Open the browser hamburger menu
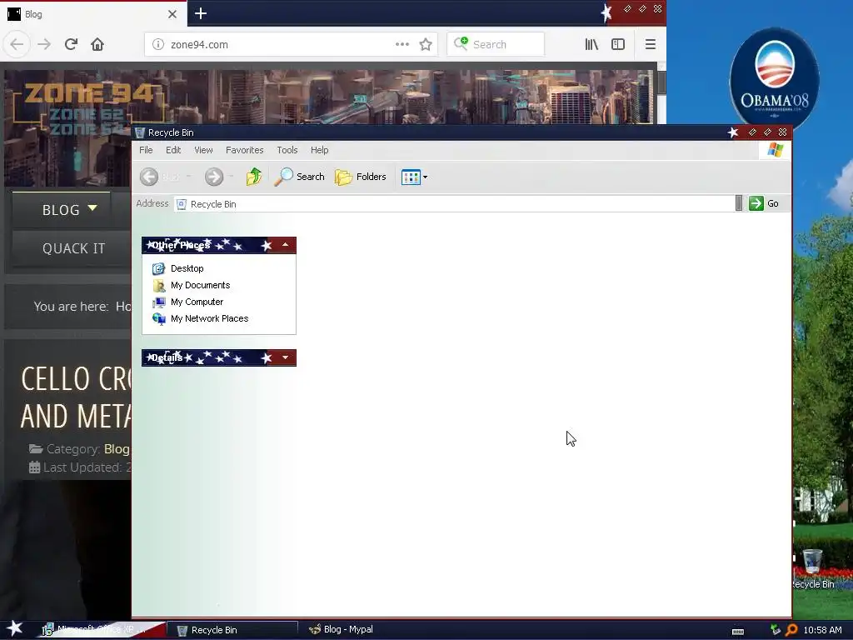 (x=650, y=44)
